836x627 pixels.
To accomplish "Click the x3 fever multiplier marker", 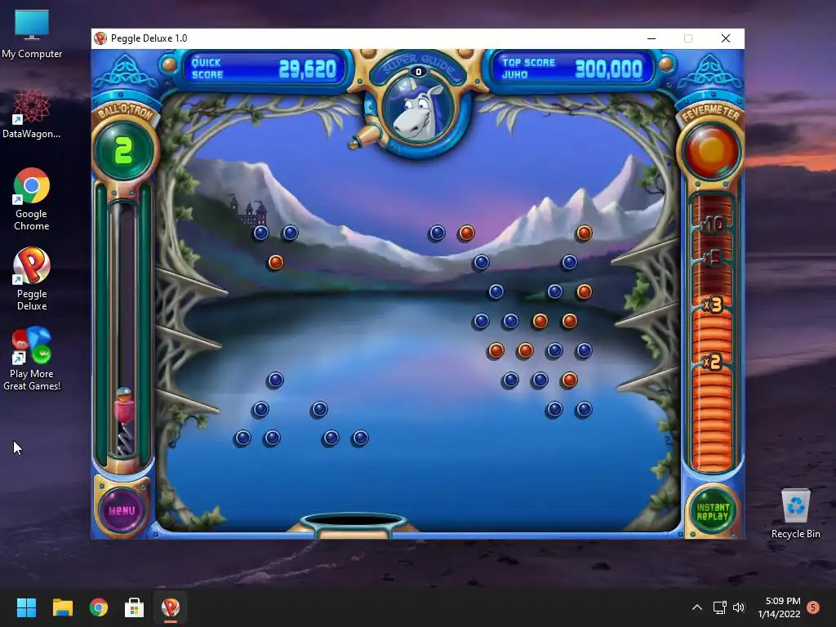I will (712, 305).
